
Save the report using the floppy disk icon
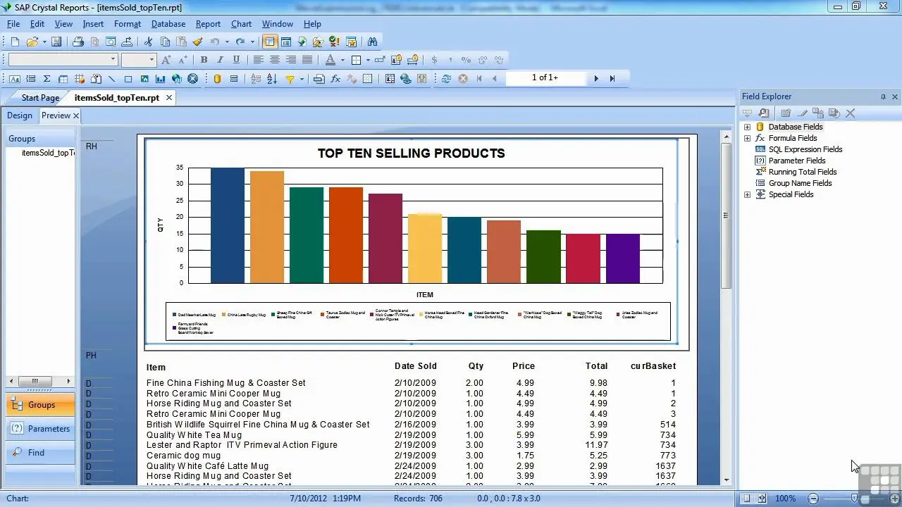point(56,42)
